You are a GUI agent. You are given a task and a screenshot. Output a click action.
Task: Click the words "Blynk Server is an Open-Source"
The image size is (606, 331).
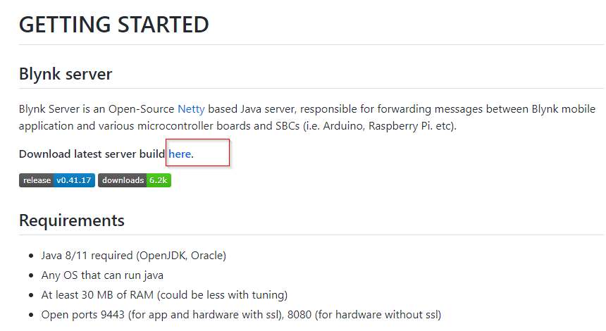pyautogui.click(x=97, y=109)
